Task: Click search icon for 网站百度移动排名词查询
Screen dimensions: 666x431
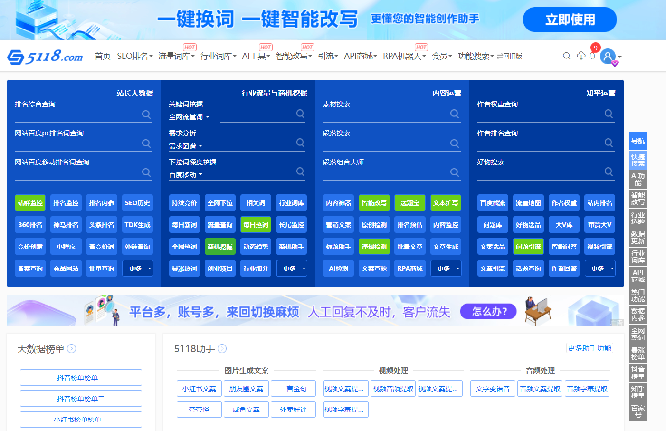Action: (x=146, y=172)
